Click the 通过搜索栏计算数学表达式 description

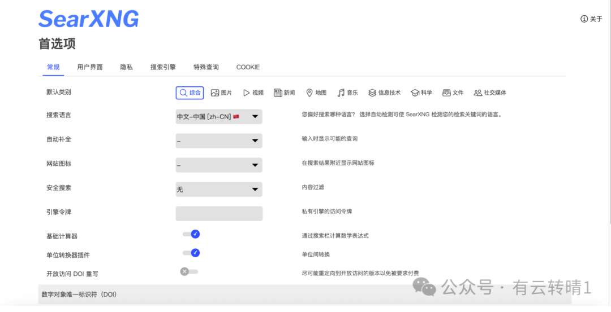(335, 236)
